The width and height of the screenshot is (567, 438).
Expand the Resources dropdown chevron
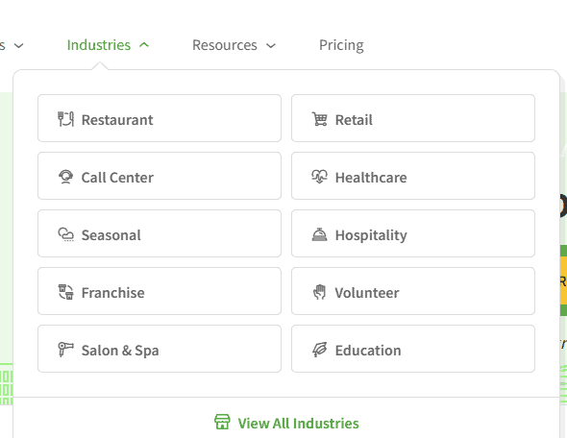(271, 45)
